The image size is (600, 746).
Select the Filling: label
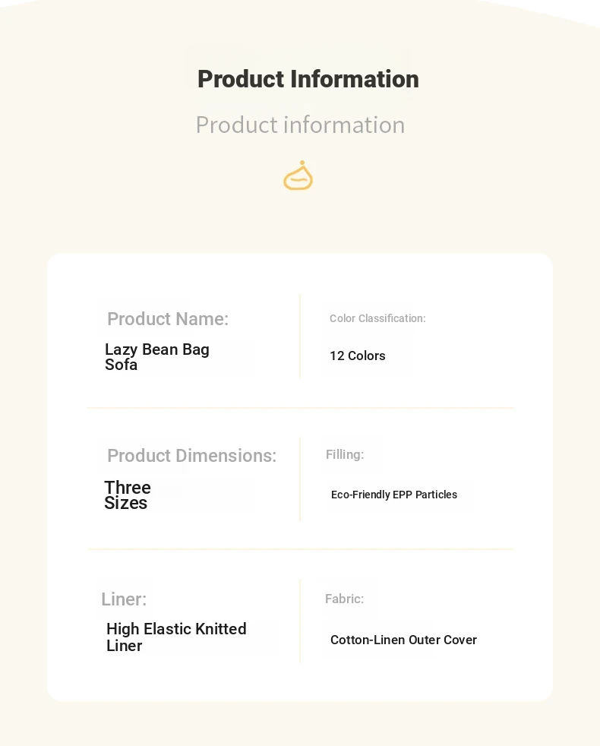pyautogui.click(x=345, y=454)
